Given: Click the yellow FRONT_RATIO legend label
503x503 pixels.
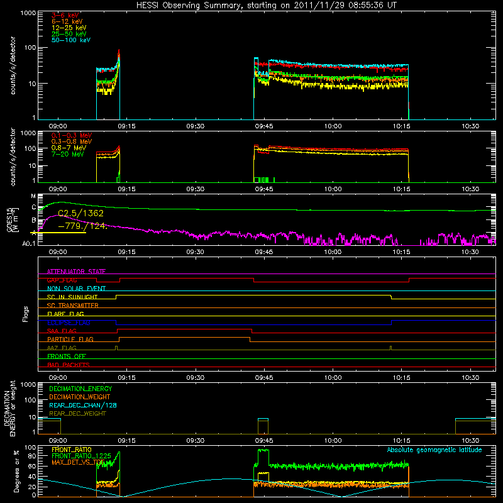Looking at the screenshot, I should (x=72, y=450).
